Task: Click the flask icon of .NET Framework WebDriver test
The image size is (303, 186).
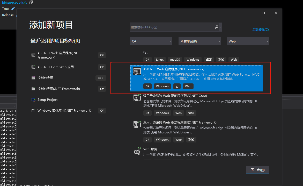Action: pyautogui.click(x=137, y=124)
